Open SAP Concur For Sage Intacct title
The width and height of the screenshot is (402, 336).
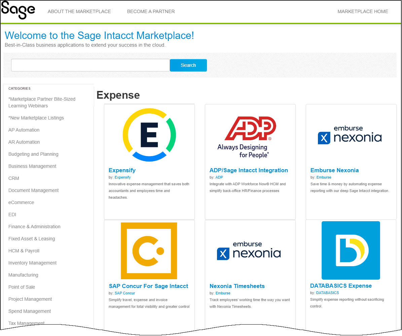click(x=148, y=286)
